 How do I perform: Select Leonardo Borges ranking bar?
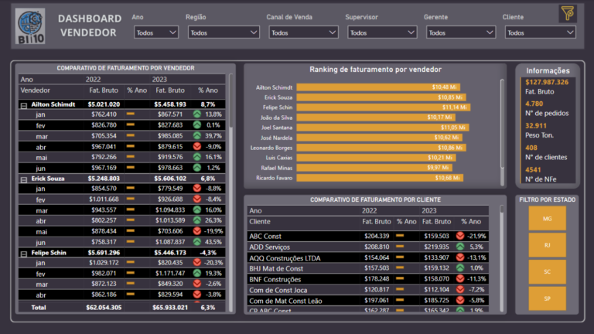click(x=381, y=148)
